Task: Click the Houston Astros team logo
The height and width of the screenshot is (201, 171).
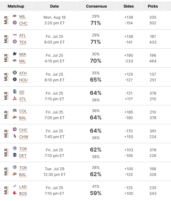Action: [15, 79]
